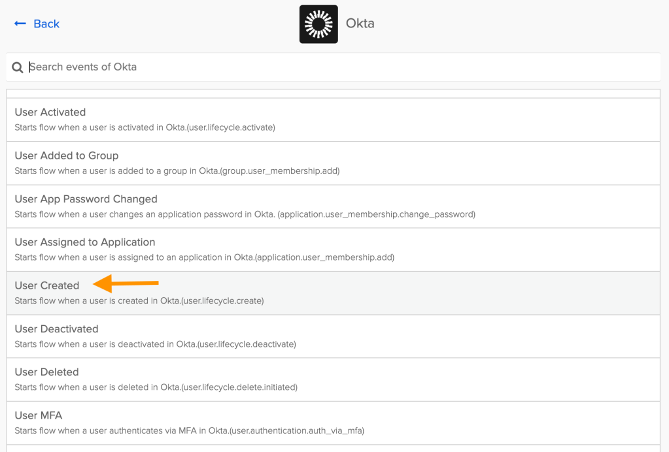Click the user.lifecycle.activate description line
Screen dimensions: 669x452
tap(145, 127)
